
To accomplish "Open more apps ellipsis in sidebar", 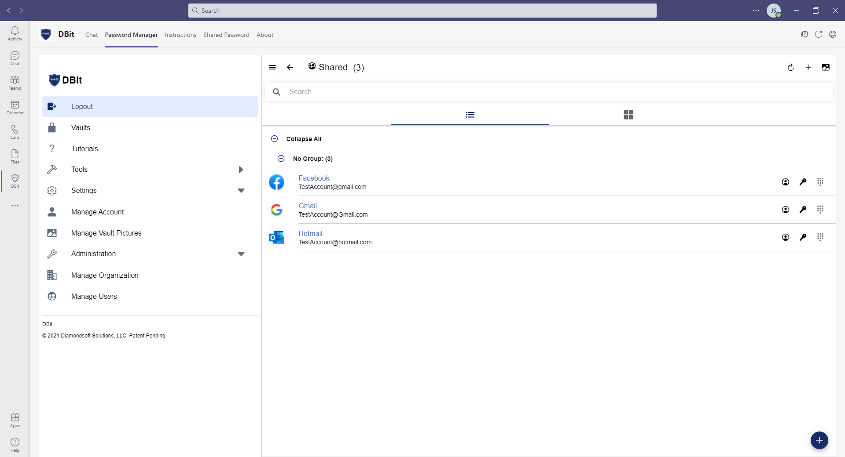I will (x=15, y=206).
